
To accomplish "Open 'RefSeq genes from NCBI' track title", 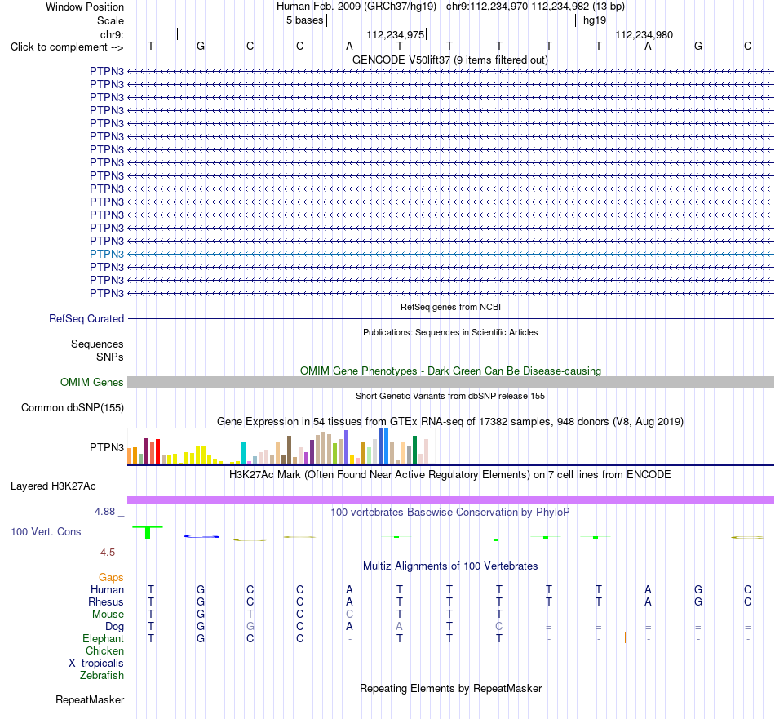I will tap(450, 307).
